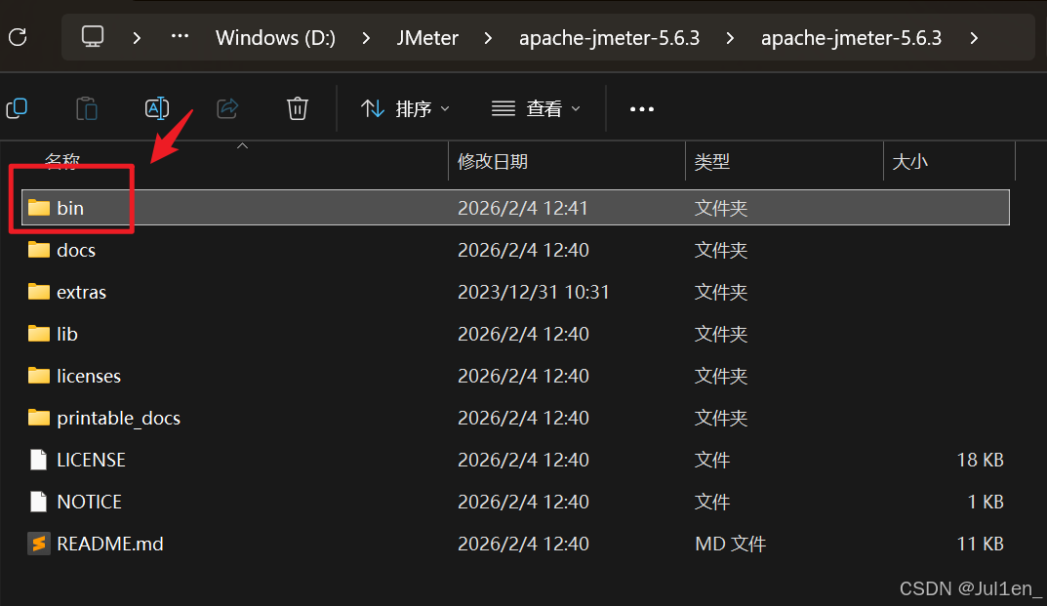The image size is (1047, 606).
Task: Click the printable_docs folder name
Action: point(119,419)
